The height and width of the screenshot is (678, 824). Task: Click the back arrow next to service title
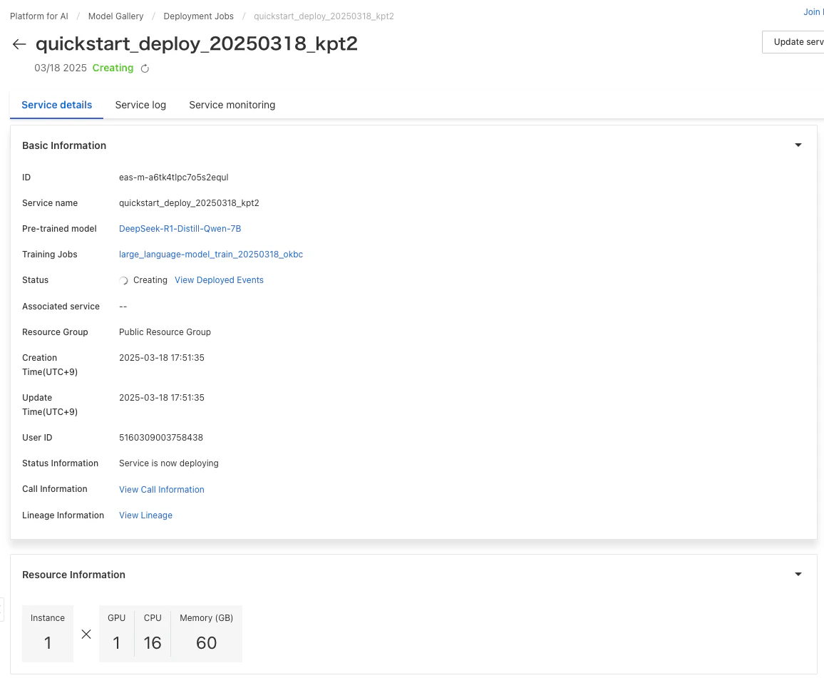tap(19, 44)
